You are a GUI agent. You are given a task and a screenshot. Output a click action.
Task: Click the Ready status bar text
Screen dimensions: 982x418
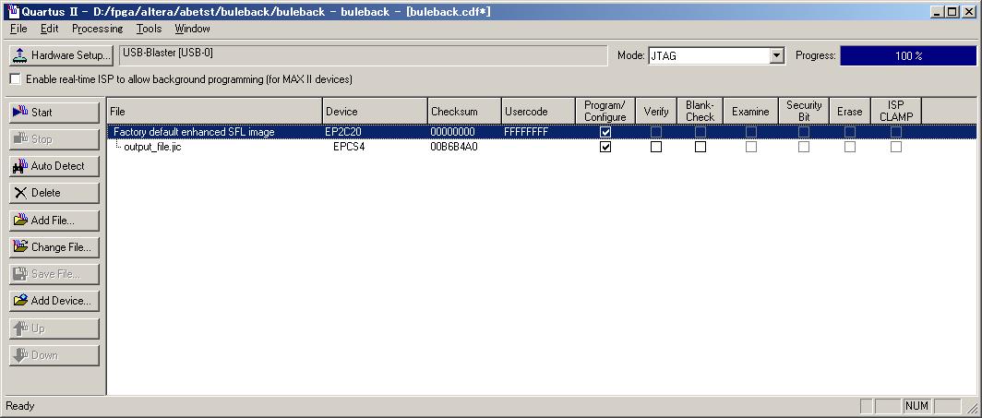point(20,406)
